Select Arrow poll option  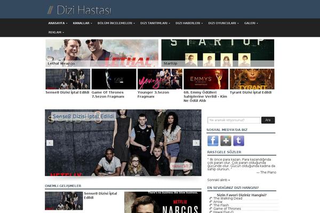click(x=211, y=202)
